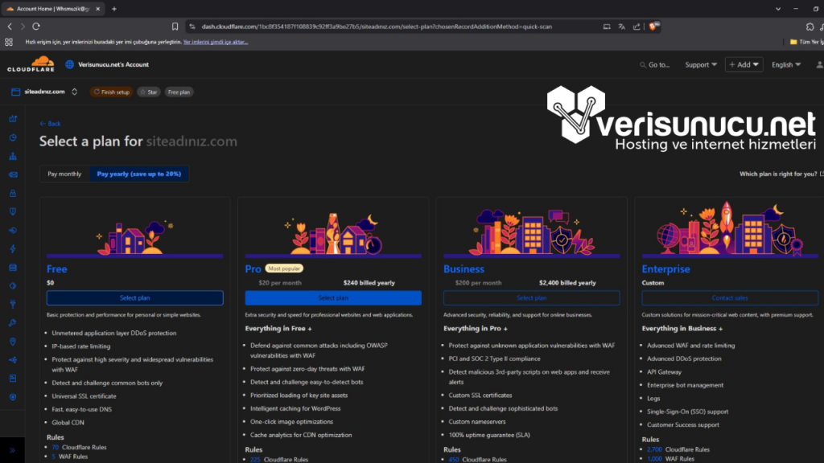Viewport: 824px width, 463px height.
Task: Open the English language dropdown
Action: (x=786, y=64)
